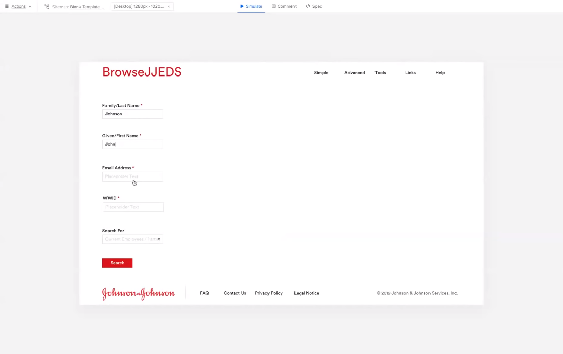Switch to the Simulate tab
The height and width of the screenshot is (354, 563).
tap(251, 6)
